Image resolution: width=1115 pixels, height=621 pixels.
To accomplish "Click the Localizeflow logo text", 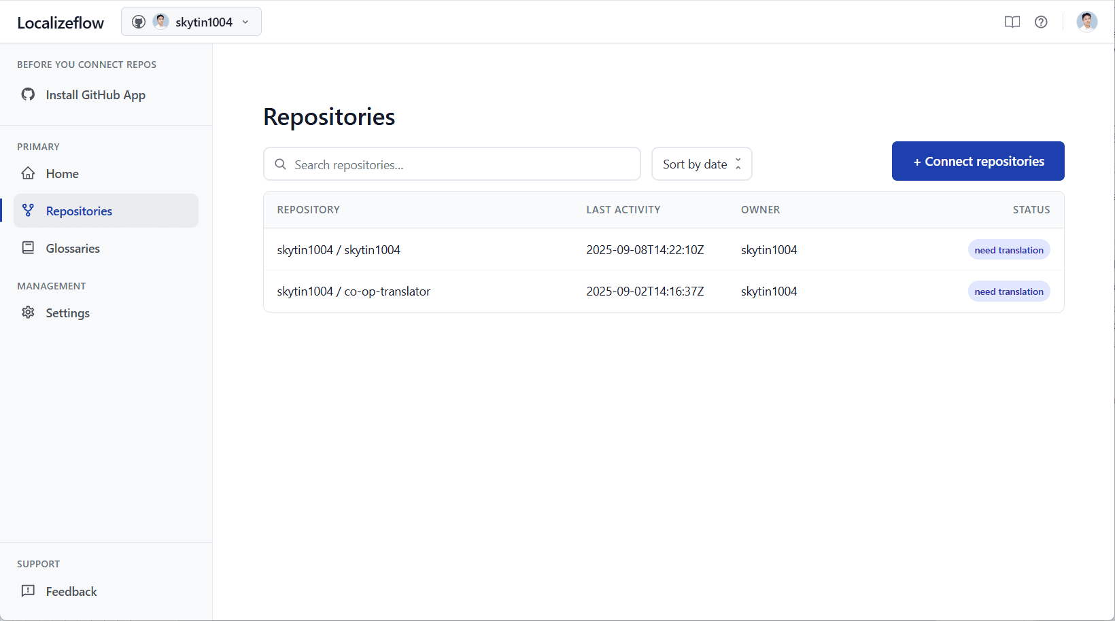I will coord(61,22).
